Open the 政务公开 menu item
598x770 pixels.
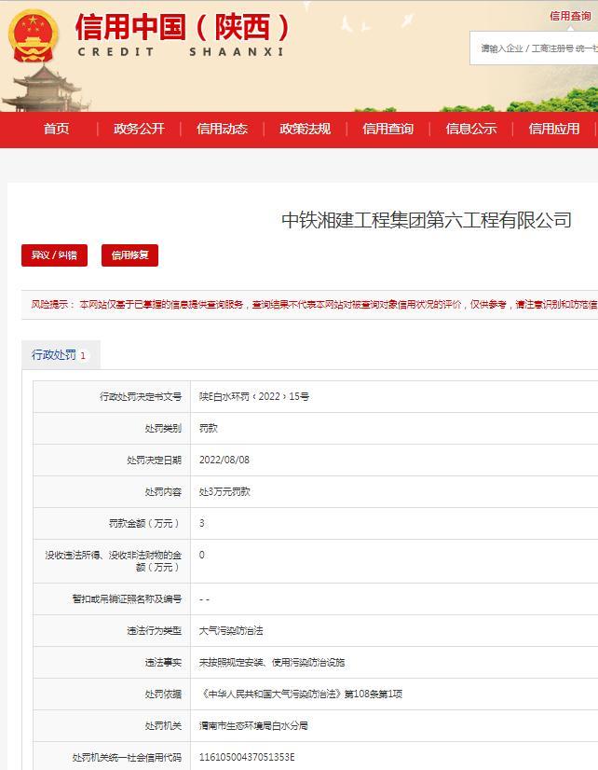[x=140, y=129]
